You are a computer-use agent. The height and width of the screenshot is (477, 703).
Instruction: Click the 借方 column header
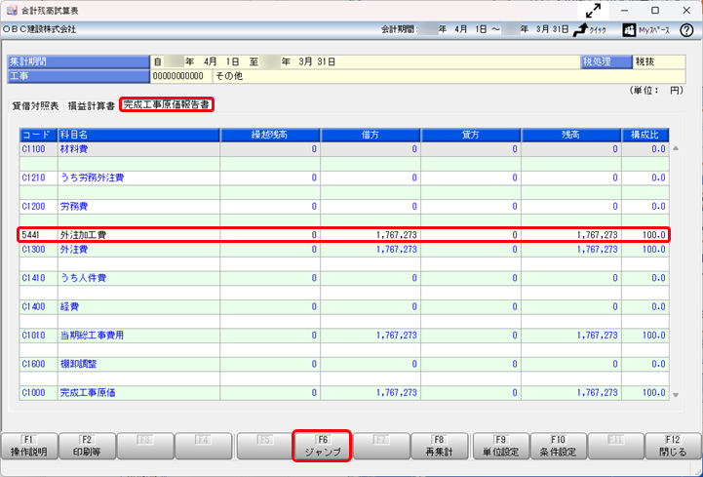point(371,135)
